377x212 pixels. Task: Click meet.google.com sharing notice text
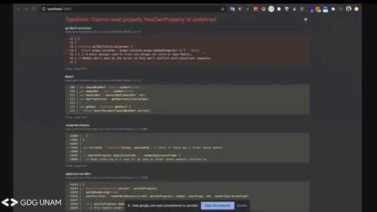pyautogui.click(x=165, y=206)
